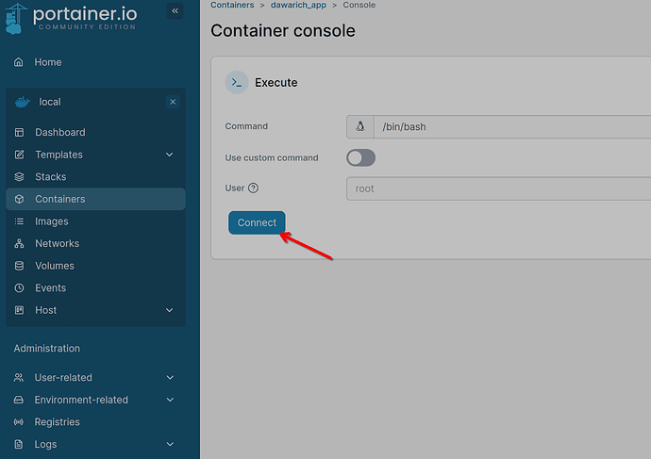Close the local environment with X
This screenshot has width=651, height=459.
click(173, 102)
